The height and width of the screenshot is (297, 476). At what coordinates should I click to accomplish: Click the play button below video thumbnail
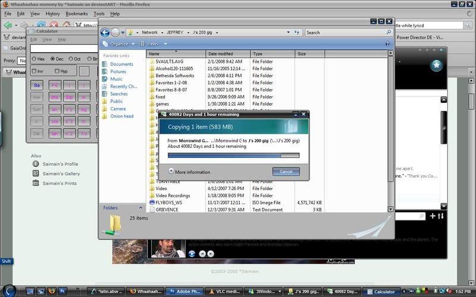(x=192, y=254)
